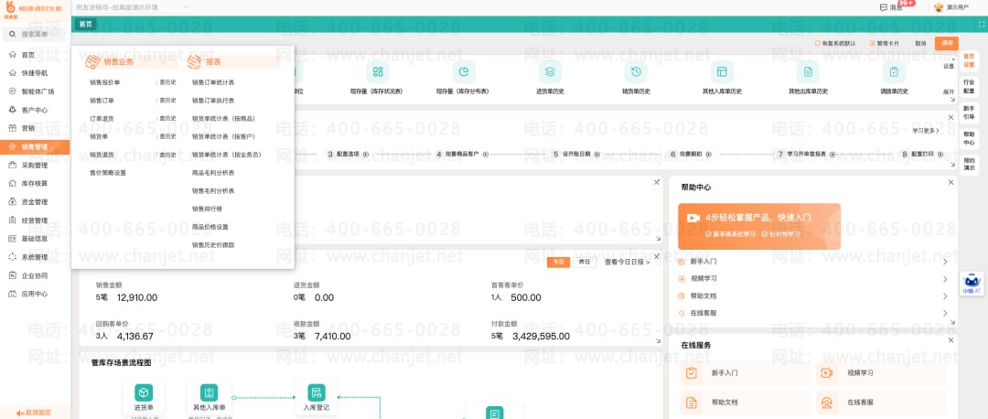Click 管理卡片
The image size is (988, 419).
885,44
